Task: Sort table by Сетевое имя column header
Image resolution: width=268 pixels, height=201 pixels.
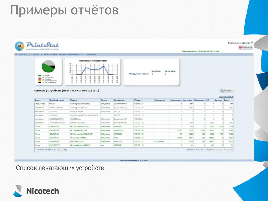Action: point(124,100)
